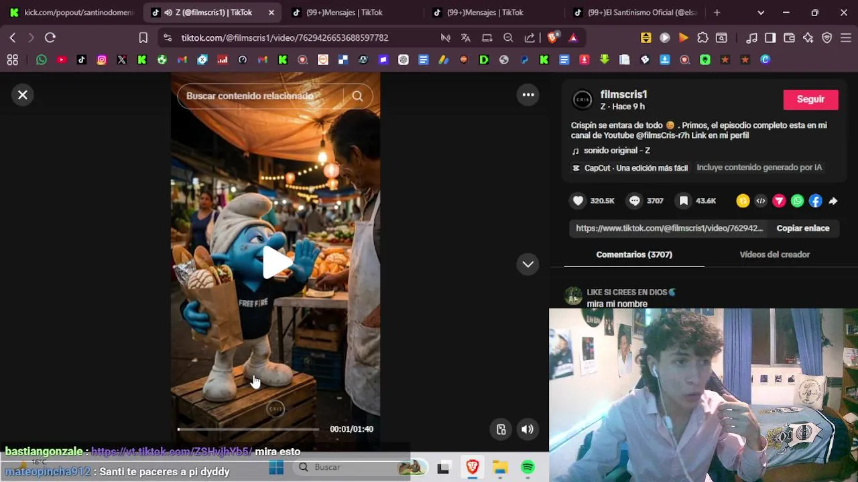858x482 pixels.
Task: Open the filmscris1 profile avatar
Action: coord(582,100)
